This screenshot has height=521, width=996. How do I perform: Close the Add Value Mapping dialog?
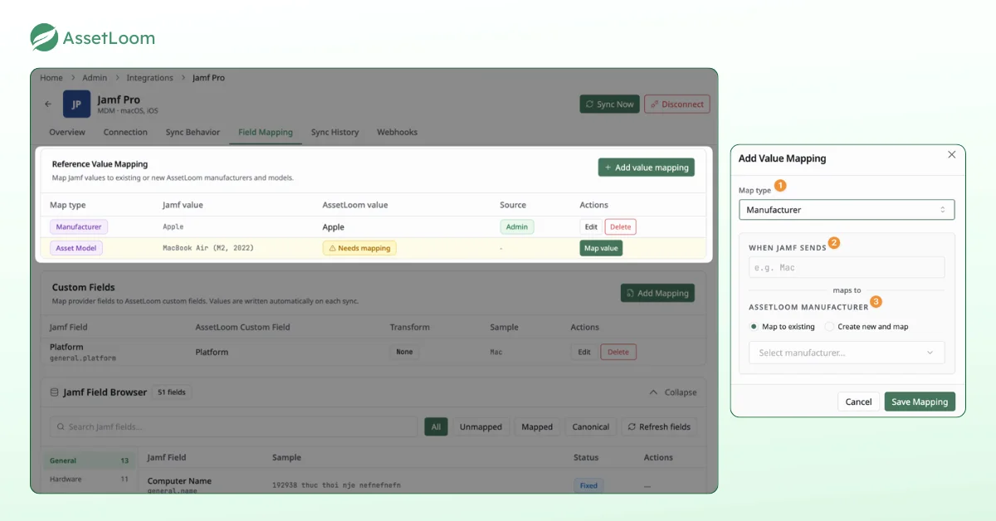(x=951, y=154)
